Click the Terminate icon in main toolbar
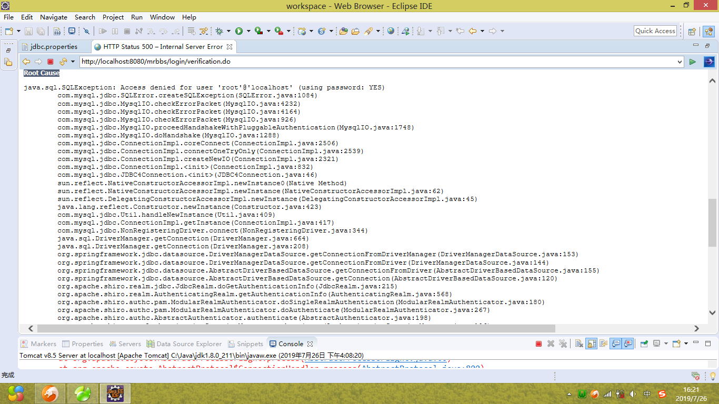 pyautogui.click(x=127, y=31)
